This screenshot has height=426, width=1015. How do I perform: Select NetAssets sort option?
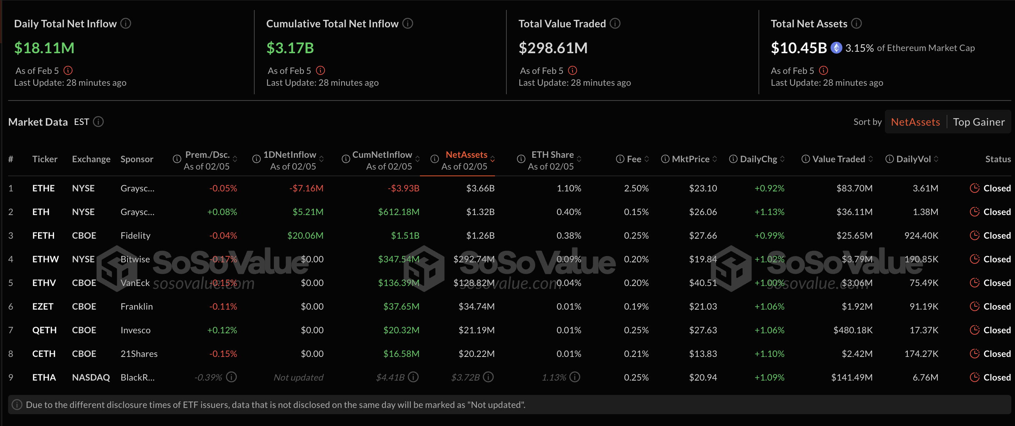915,122
